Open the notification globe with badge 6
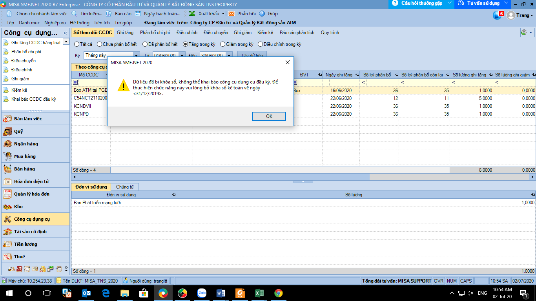Image resolution: width=536 pixels, height=301 pixels. tap(498, 15)
